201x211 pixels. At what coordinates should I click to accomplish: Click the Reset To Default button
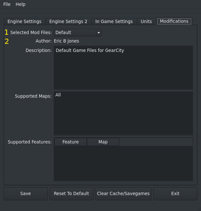[x=71, y=193]
